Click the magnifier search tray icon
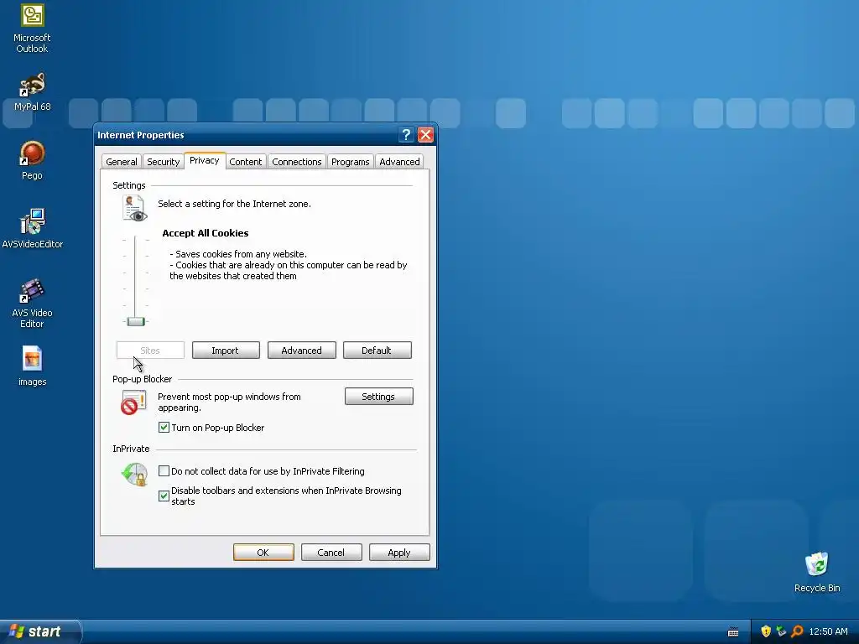 click(797, 631)
